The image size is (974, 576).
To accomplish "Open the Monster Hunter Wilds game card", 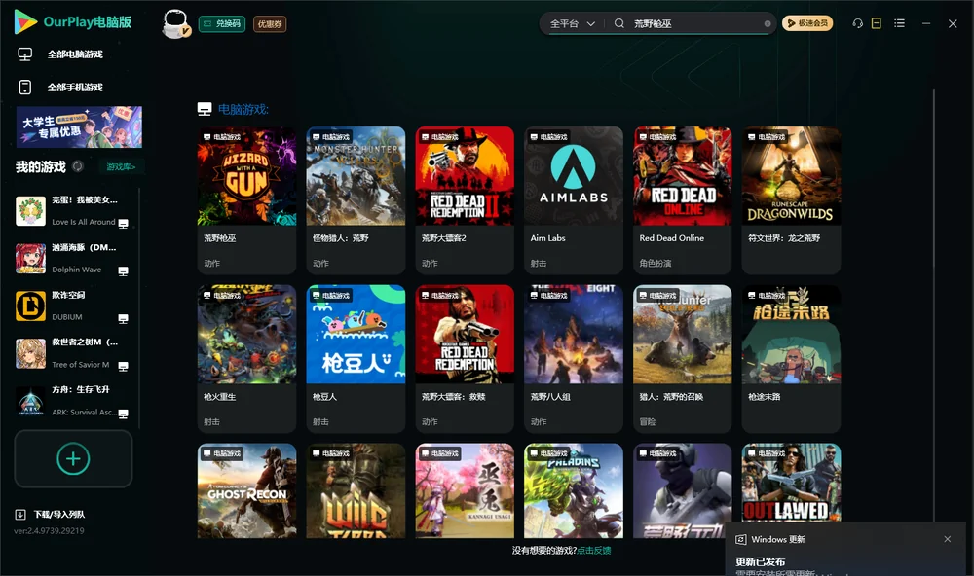I will click(x=356, y=200).
